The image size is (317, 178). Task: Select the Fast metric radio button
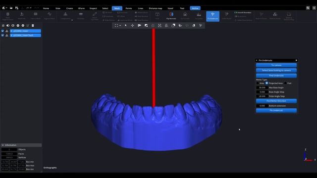point(285,83)
